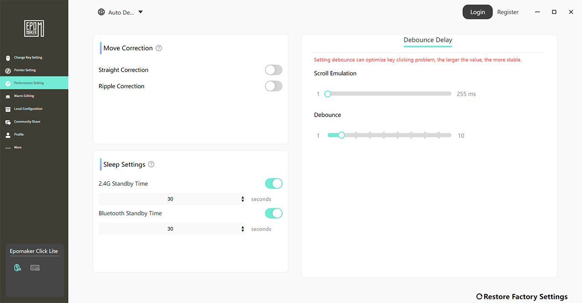Click the Epomaker Click Lite device label
Screen dimensions: 582x303
pyautogui.click(x=34, y=251)
